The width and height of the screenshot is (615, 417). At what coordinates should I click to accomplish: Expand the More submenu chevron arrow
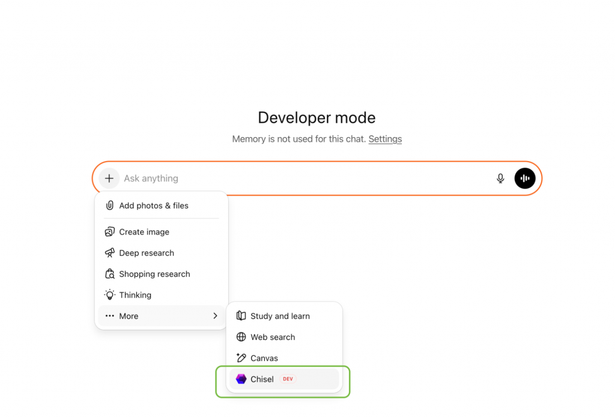[x=215, y=316]
